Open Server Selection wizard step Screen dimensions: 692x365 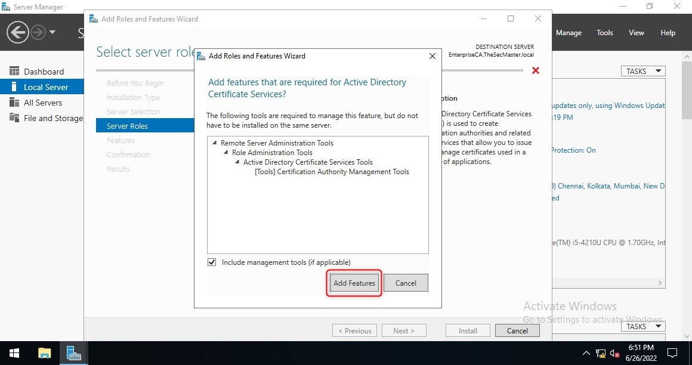point(133,112)
